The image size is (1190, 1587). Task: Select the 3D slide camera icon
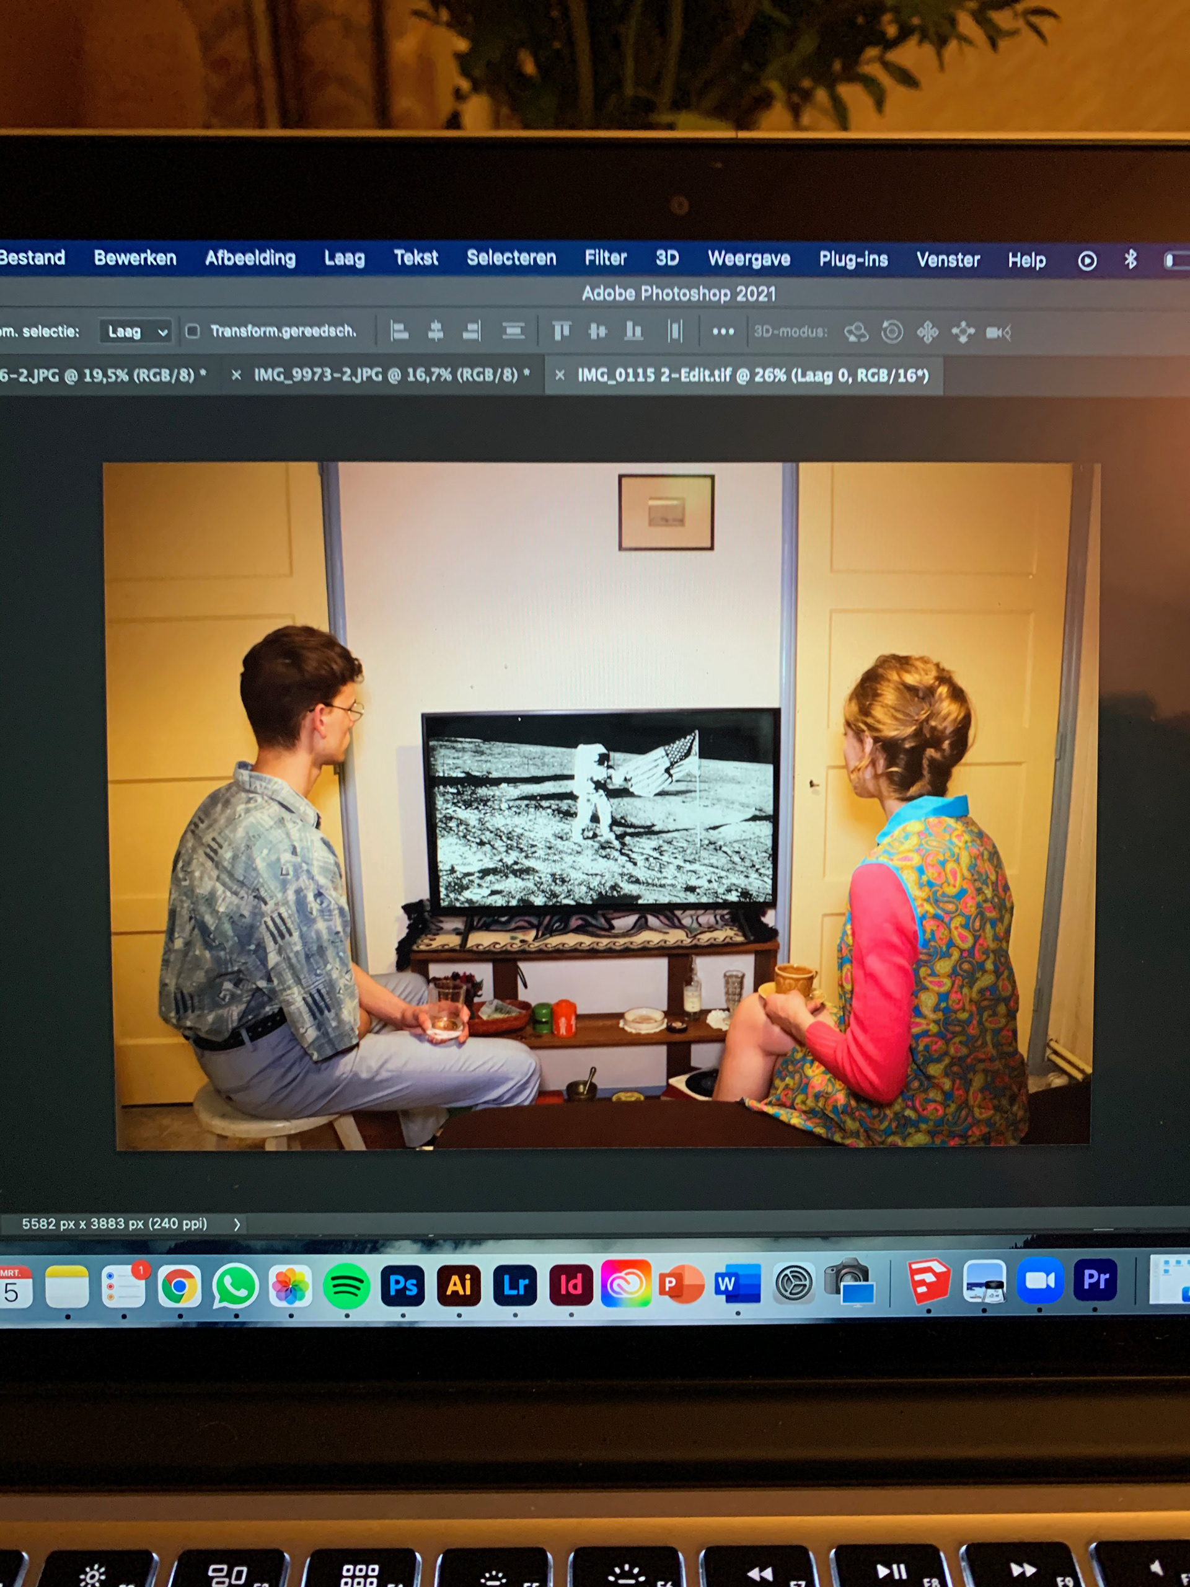coord(963,332)
